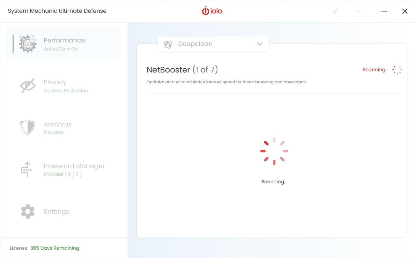
Task: Click the iolo logo
Action: point(212,11)
